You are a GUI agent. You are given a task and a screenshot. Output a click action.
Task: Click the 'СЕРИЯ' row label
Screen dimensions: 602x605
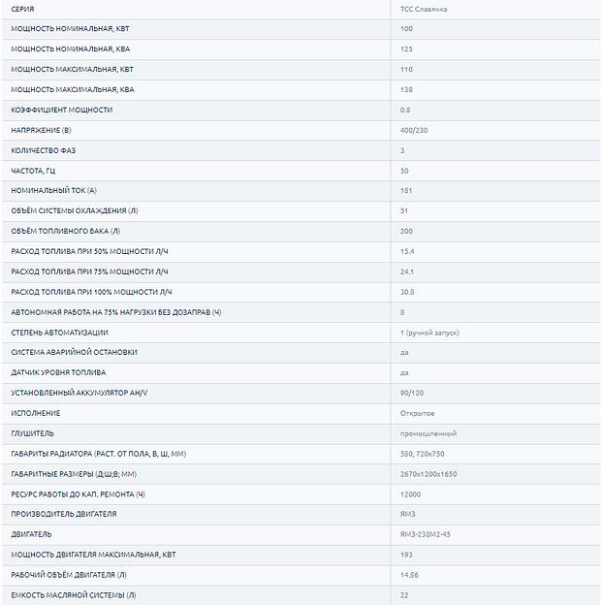point(23,9)
